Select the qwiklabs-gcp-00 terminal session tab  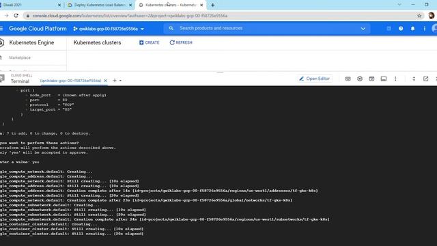[x=70, y=81]
